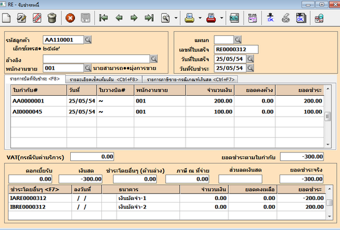This screenshot has height=230, width=340.
Task: Select the person OK approval icon
Action: pyautogui.click(x=270, y=18)
